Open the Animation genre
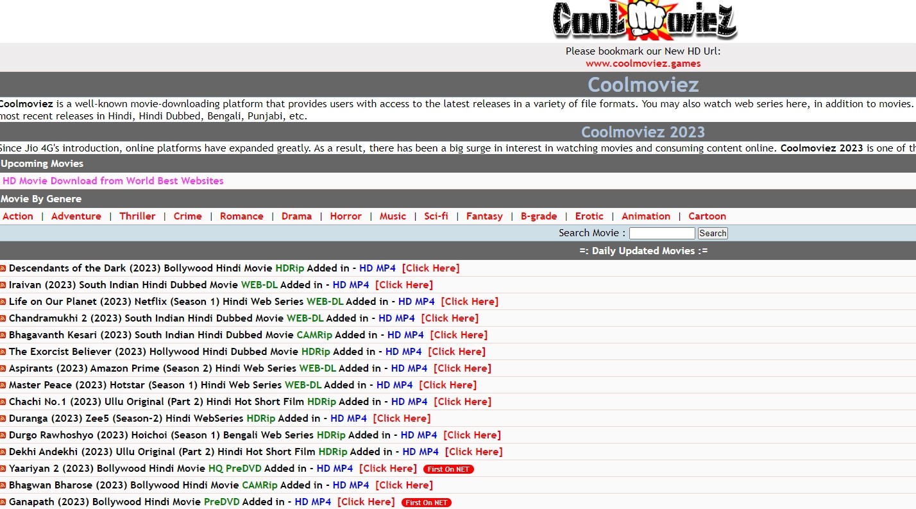Screen dimensions: 916x509 tap(646, 216)
